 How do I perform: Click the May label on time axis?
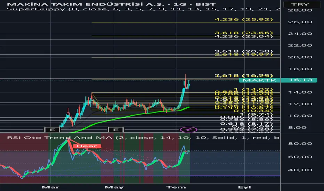pos(114,187)
